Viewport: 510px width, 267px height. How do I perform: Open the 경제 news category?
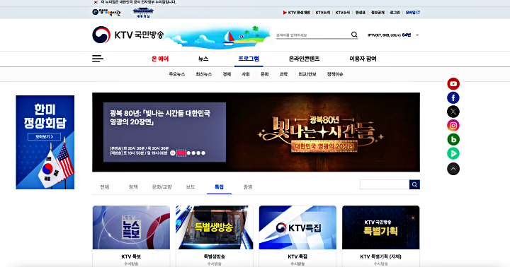[227, 74]
